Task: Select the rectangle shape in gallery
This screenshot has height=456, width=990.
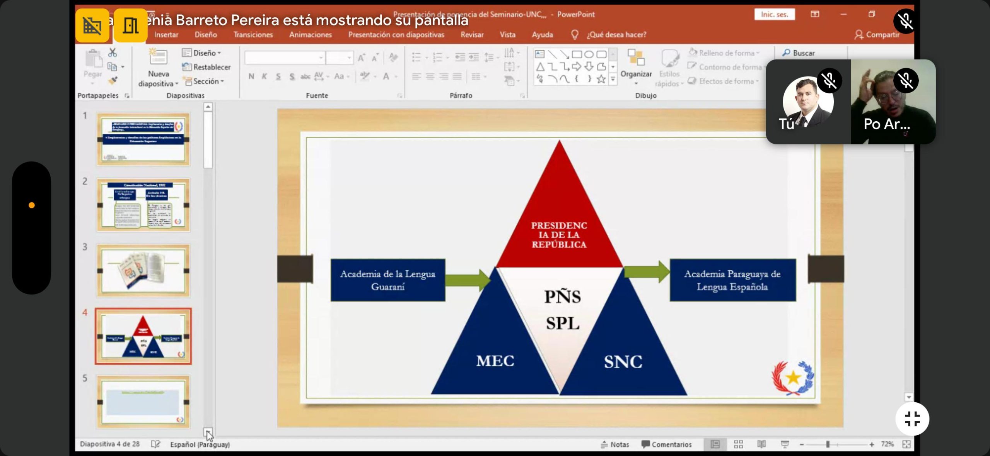Action: [577, 54]
